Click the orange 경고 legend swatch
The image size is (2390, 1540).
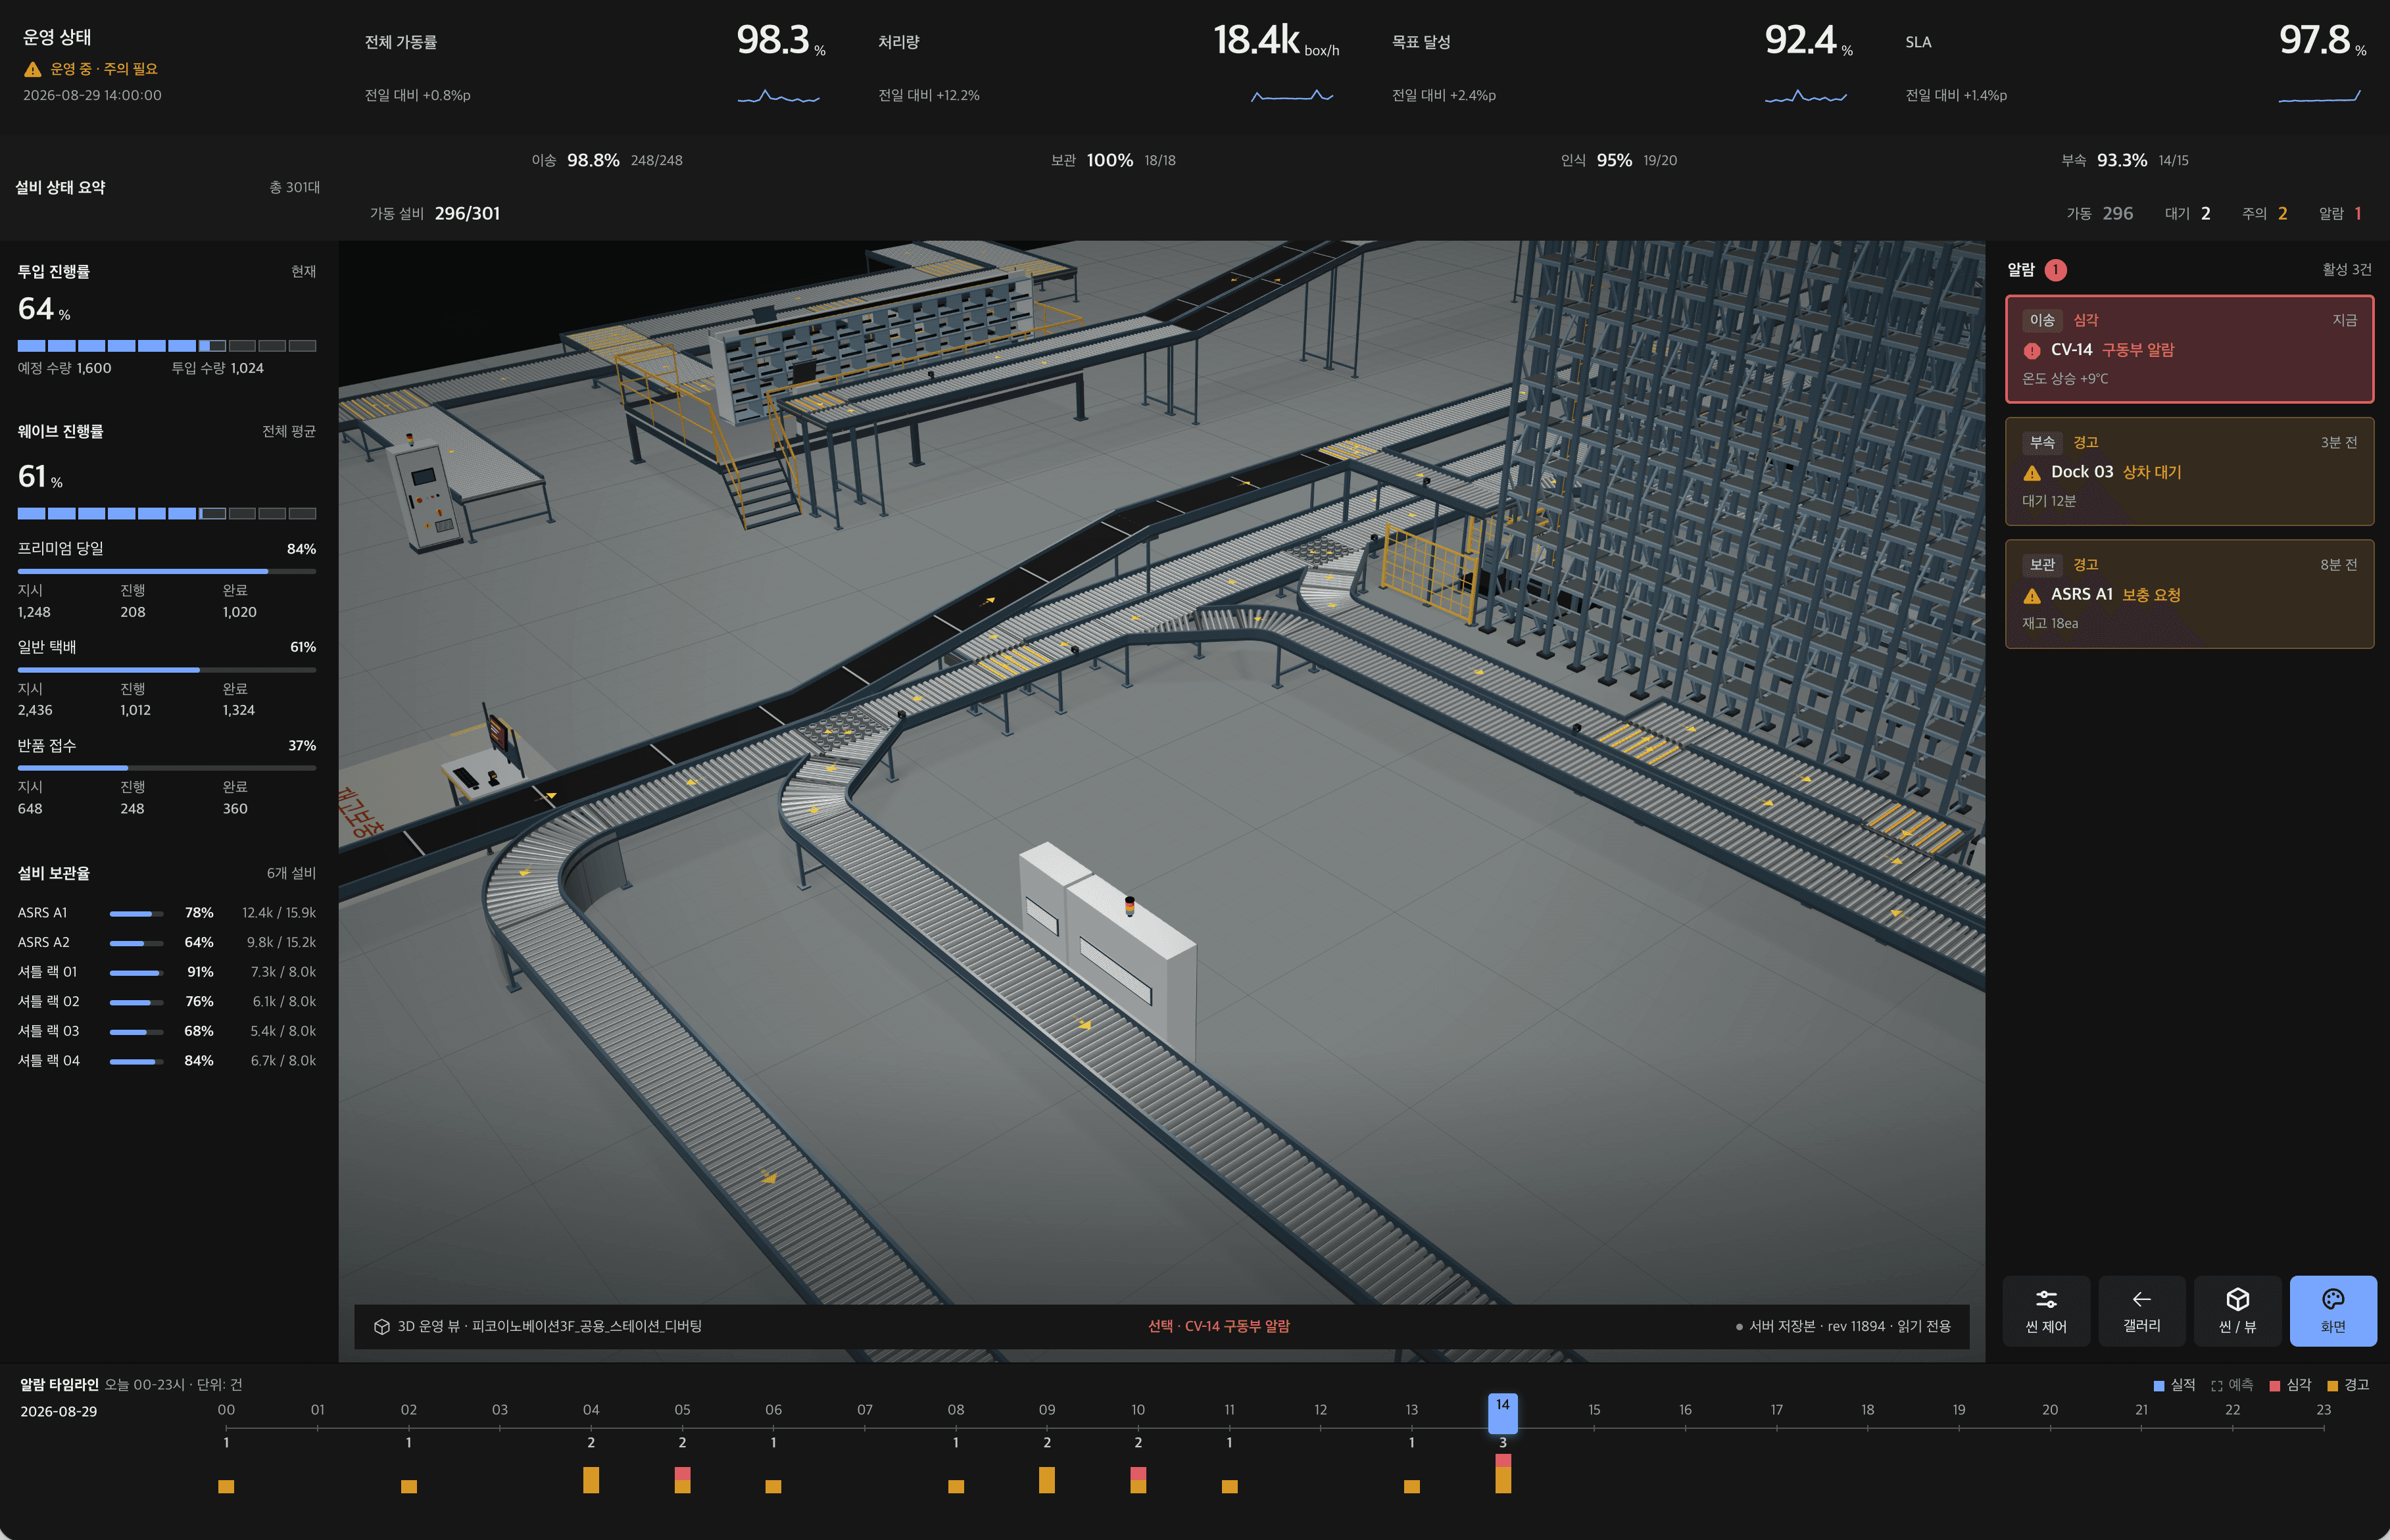2332,1386
